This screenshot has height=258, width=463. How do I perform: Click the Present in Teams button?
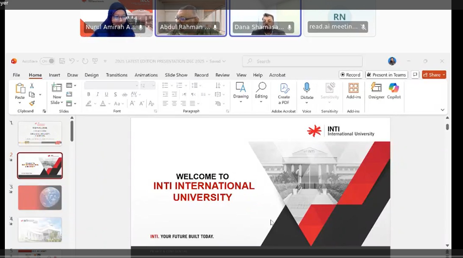tap(386, 75)
